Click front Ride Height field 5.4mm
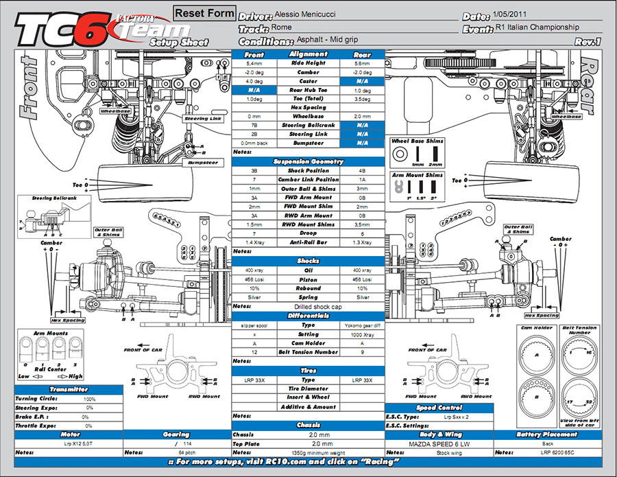This screenshot has width=617, height=477. coord(254,63)
